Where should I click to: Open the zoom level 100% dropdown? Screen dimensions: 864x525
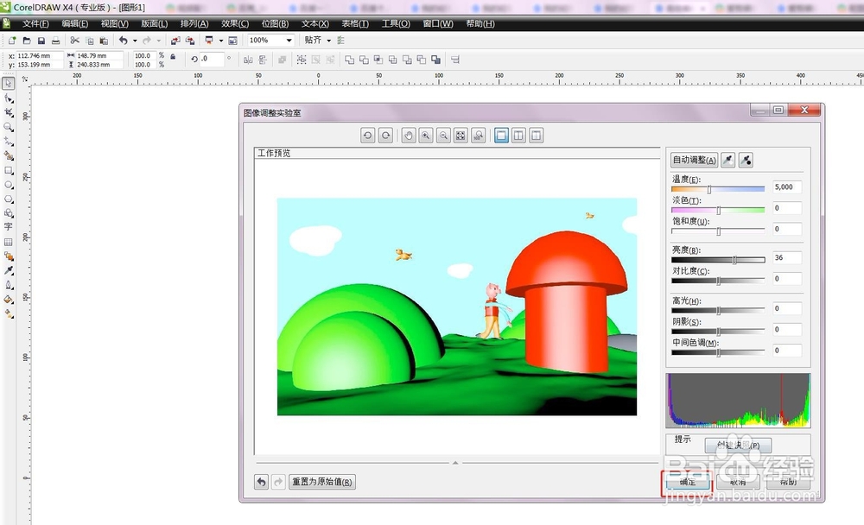coord(289,41)
